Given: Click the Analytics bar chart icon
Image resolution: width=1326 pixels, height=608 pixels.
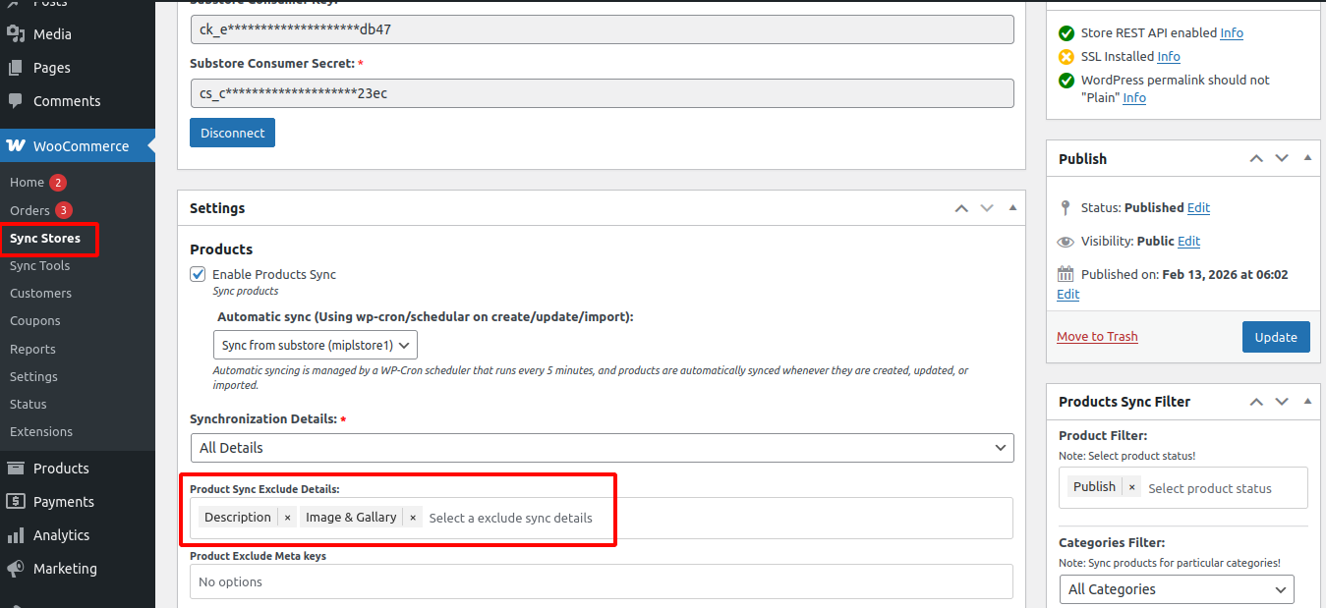Looking at the screenshot, I should pos(16,535).
